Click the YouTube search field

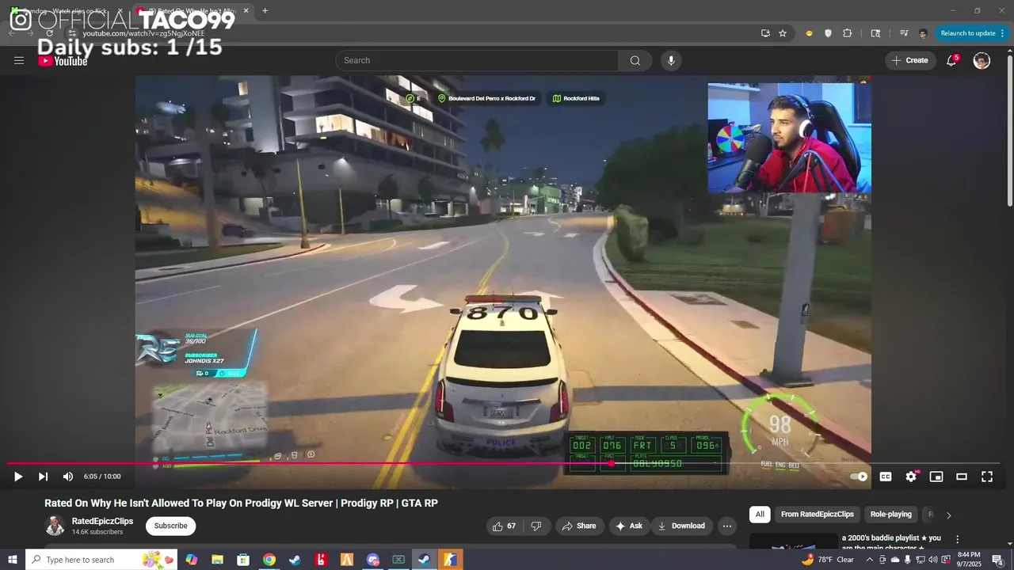tap(477, 60)
